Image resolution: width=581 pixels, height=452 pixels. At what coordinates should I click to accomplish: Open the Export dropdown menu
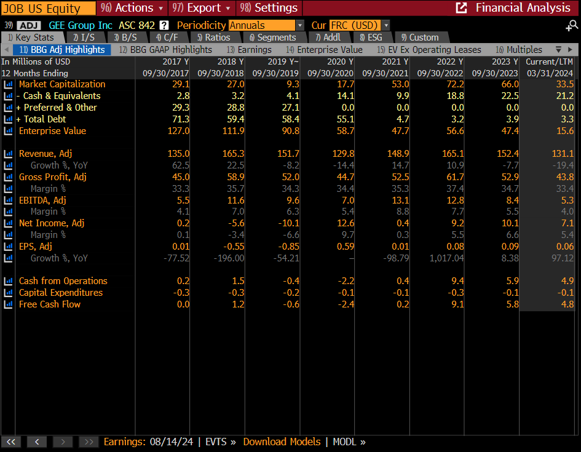coord(201,8)
